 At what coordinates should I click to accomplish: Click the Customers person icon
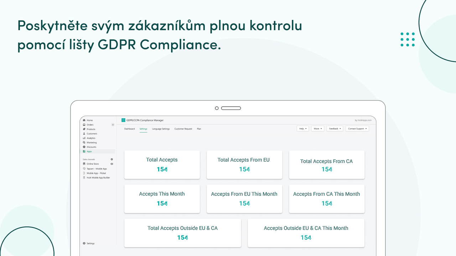84,134
